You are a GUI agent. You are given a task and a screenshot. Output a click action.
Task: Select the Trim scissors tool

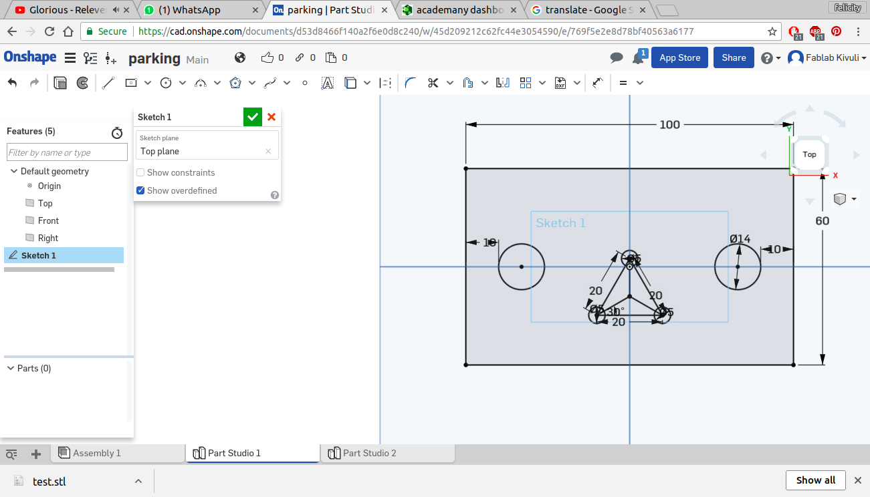(433, 83)
